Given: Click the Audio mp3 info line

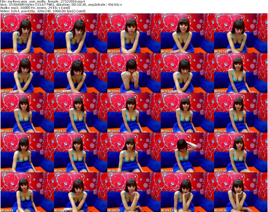Looking at the screenshot, I should coord(35,8).
